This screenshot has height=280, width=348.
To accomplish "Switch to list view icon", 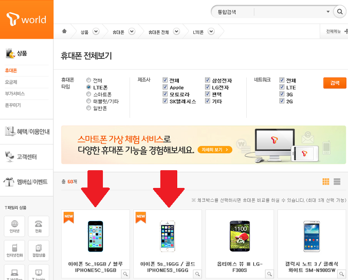I will (x=337, y=181).
